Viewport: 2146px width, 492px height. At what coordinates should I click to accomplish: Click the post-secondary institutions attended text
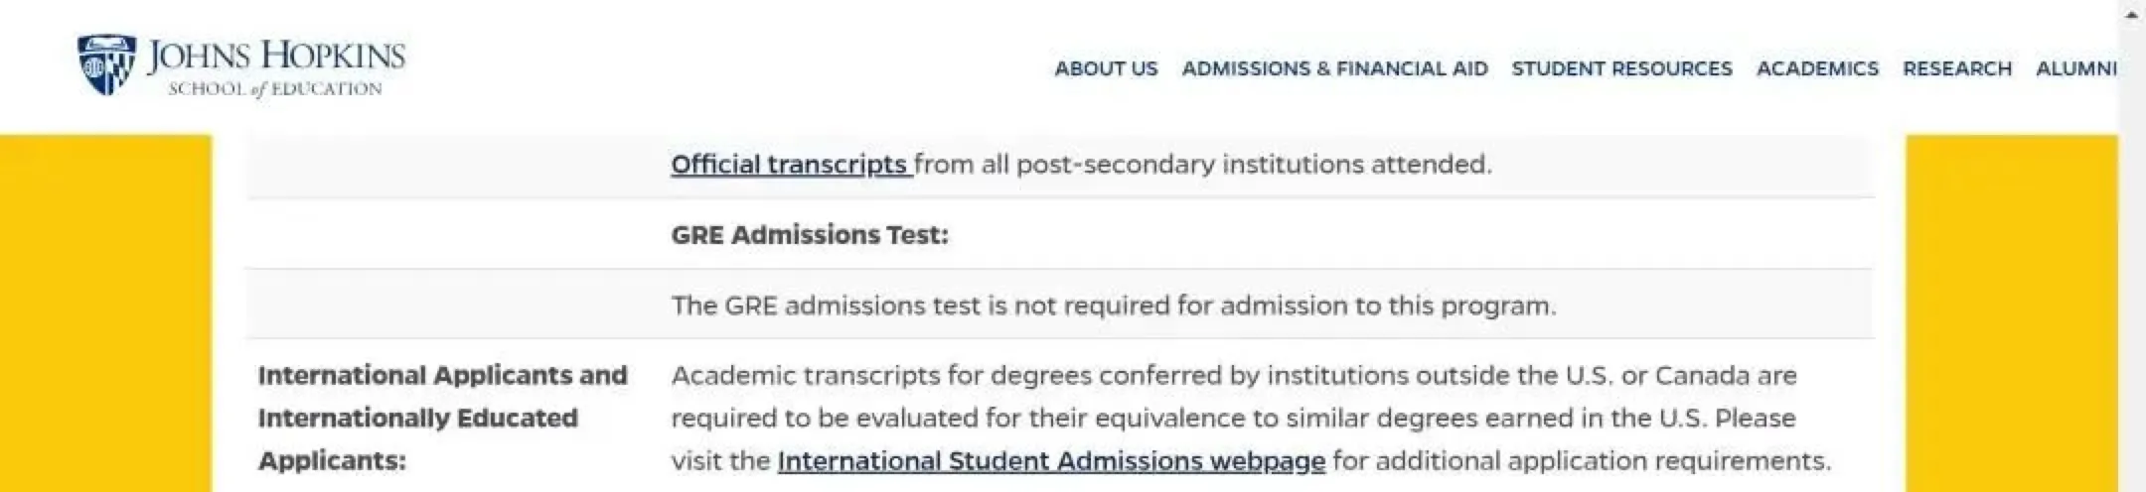point(1202,165)
